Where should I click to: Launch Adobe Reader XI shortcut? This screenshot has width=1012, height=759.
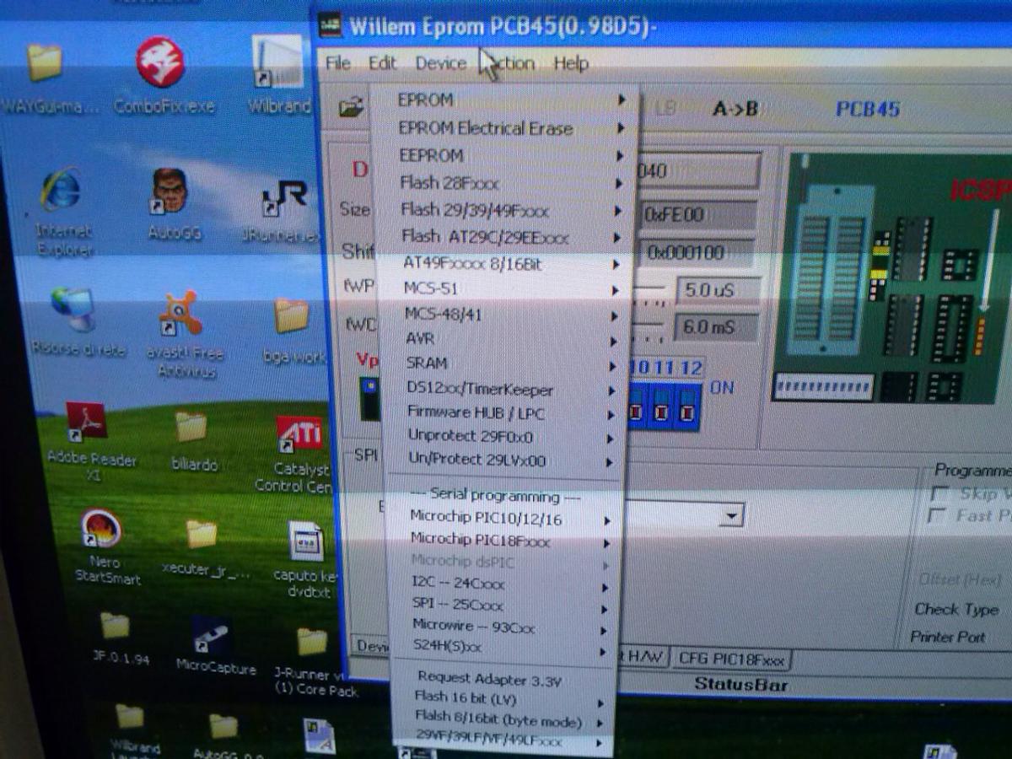click(90, 440)
